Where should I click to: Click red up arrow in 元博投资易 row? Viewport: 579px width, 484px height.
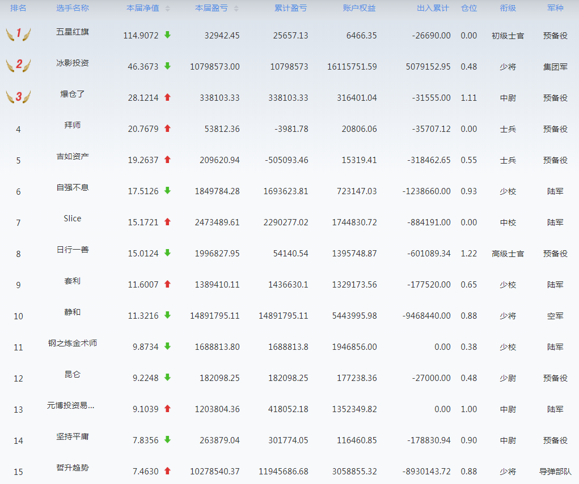click(x=167, y=409)
